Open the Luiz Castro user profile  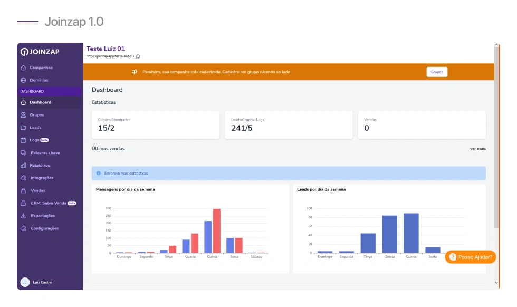tap(36, 282)
